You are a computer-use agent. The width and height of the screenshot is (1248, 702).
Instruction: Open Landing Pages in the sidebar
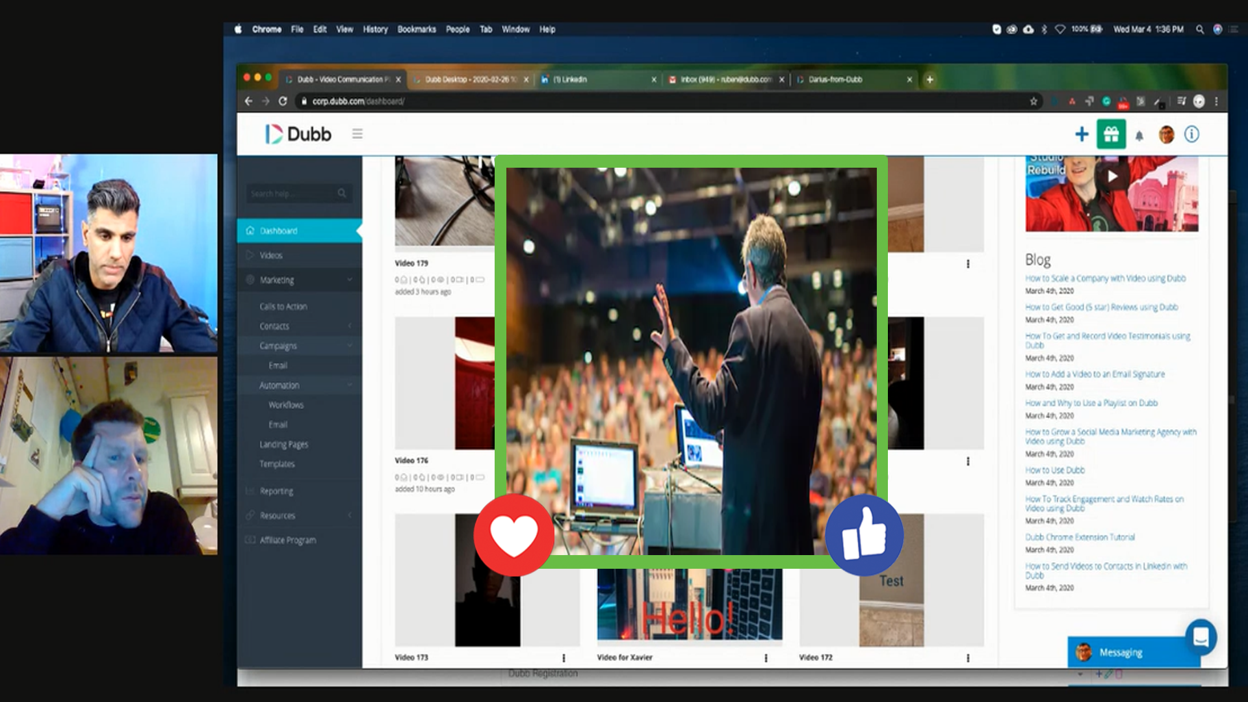click(x=284, y=445)
